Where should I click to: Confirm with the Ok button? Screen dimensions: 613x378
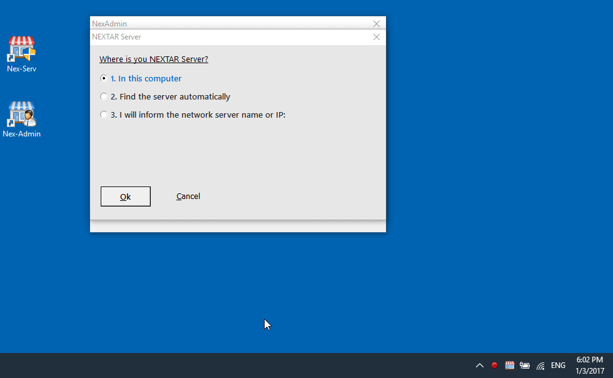(126, 197)
